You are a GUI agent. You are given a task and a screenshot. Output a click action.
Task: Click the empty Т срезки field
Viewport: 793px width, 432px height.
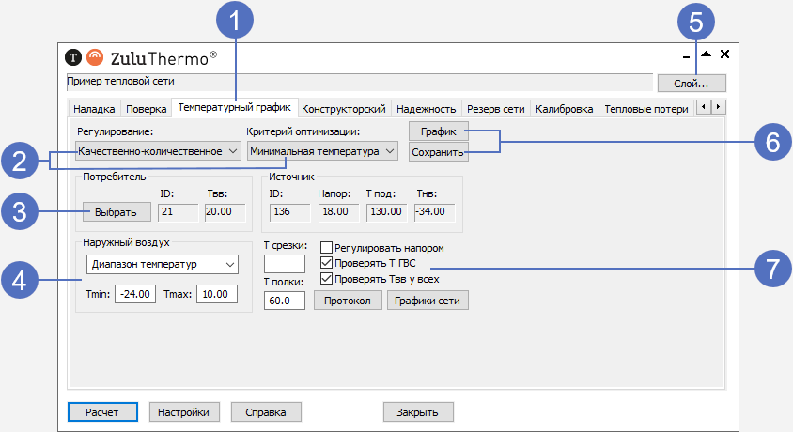click(285, 264)
